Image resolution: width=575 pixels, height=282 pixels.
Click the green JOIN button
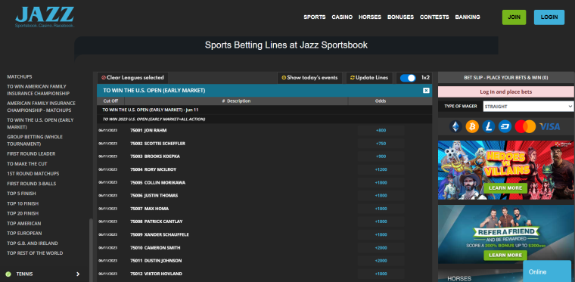point(514,17)
